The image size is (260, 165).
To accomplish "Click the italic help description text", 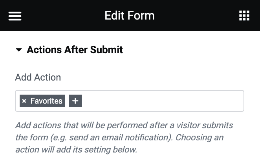I will click(125, 138).
